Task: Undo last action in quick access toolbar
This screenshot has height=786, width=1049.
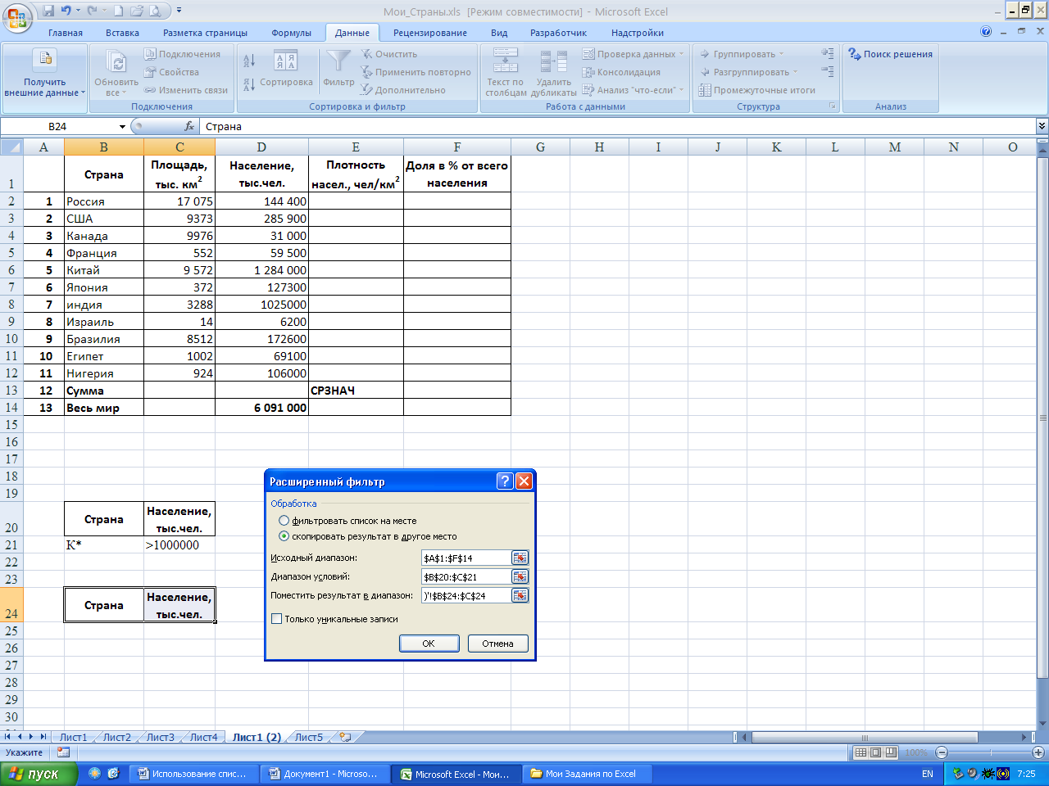Action: [x=66, y=11]
